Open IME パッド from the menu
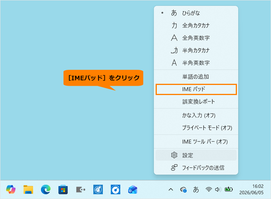271x199 pixels. coord(196,89)
